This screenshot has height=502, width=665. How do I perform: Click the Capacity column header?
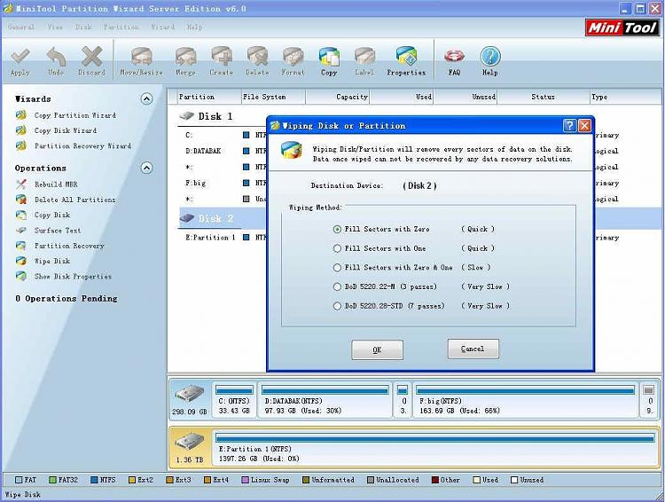coord(337,97)
